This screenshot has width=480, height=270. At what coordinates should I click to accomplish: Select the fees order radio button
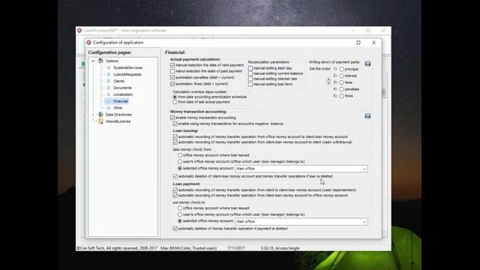coord(341,82)
